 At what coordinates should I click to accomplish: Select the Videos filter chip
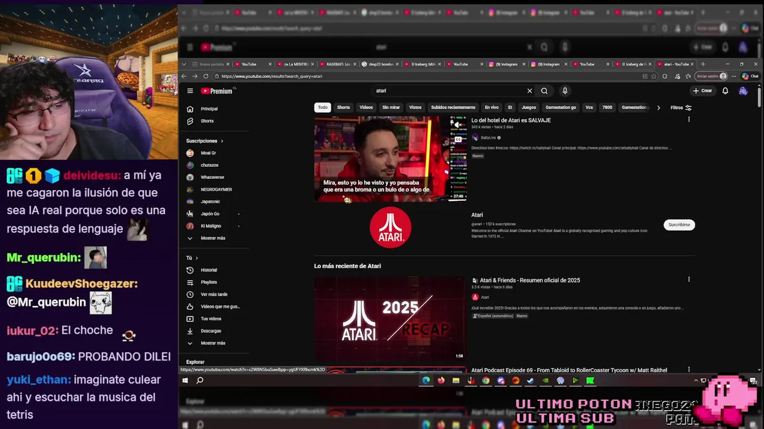click(x=366, y=108)
